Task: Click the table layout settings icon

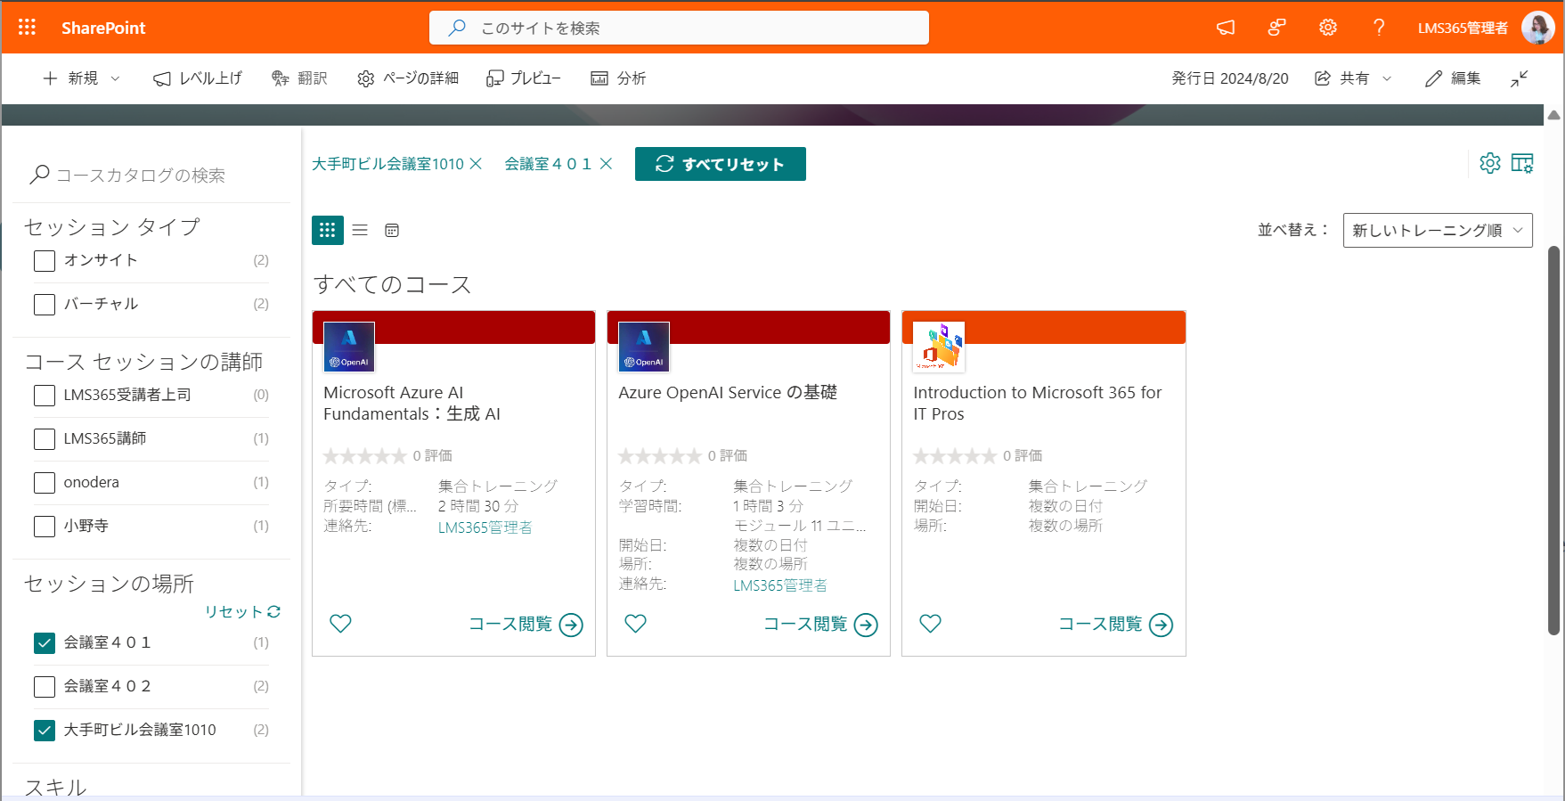Action: (x=1522, y=163)
